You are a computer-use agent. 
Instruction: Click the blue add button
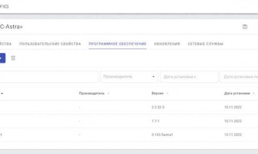[x=2, y=58]
